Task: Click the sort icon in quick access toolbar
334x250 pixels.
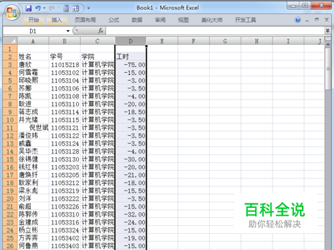Action: click(75, 9)
